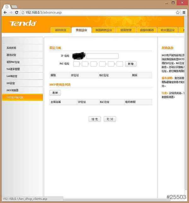Image resolution: width=189 pixels, height=203 pixels.
Task: Click the vertical scrollbar of the page
Action: [186, 104]
